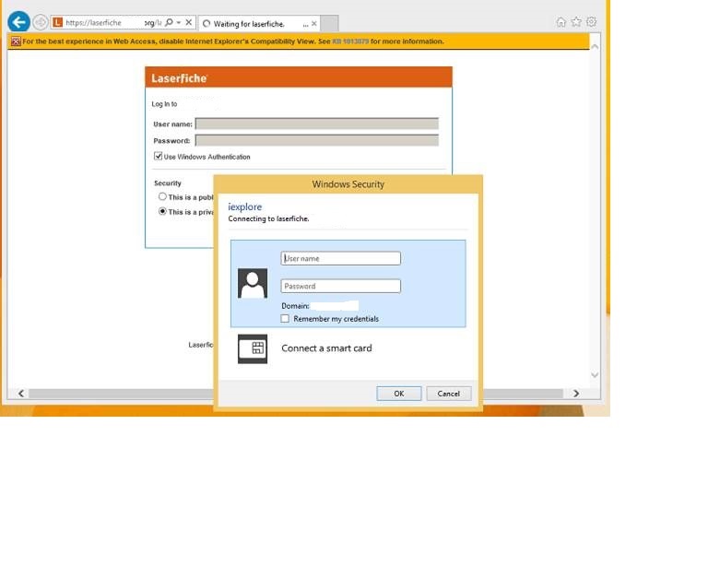Click OK in Windows Security dialog

pyautogui.click(x=399, y=394)
